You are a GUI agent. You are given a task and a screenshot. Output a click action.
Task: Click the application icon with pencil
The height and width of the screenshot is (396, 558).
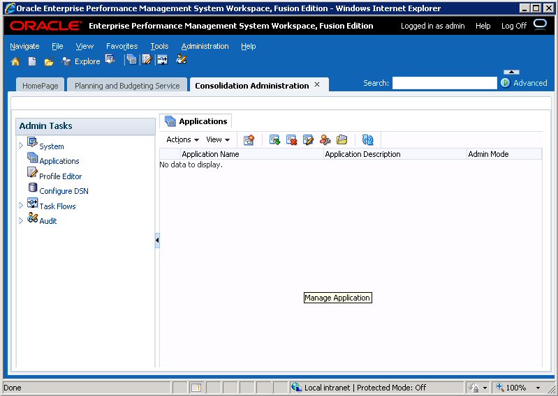[x=308, y=139]
